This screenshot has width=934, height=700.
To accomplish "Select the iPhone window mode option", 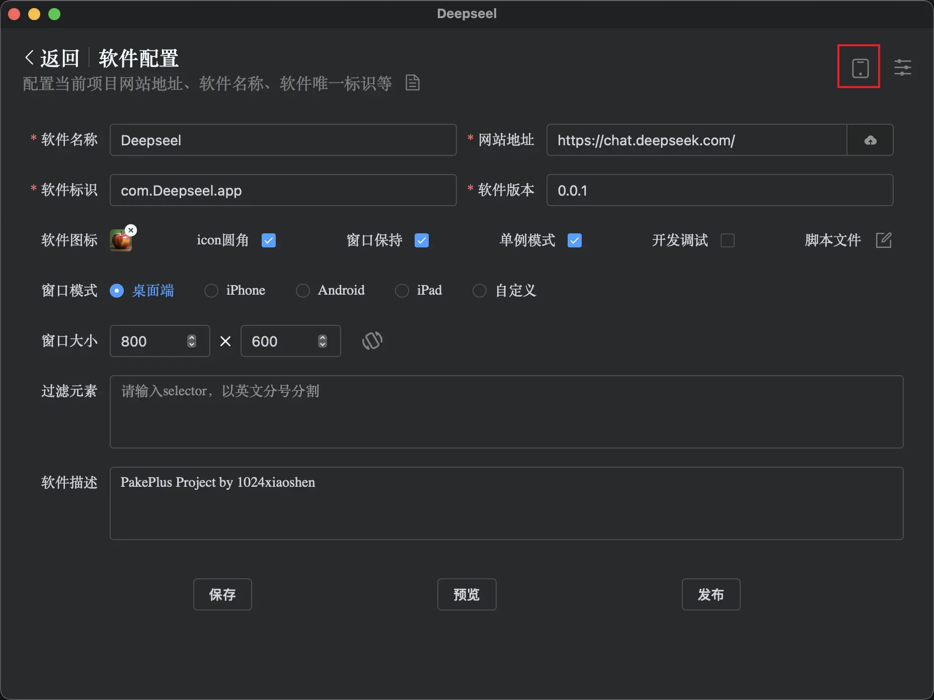I will click(211, 291).
